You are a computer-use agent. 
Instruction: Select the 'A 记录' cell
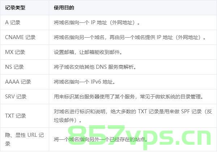25,22
